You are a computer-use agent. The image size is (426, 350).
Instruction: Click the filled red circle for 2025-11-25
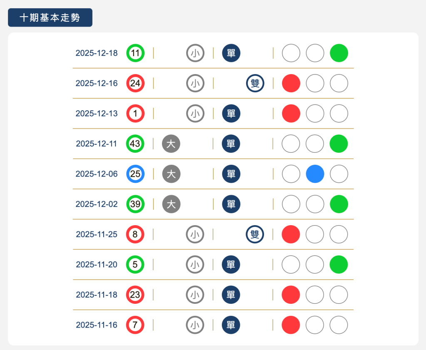tap(291, 234)
